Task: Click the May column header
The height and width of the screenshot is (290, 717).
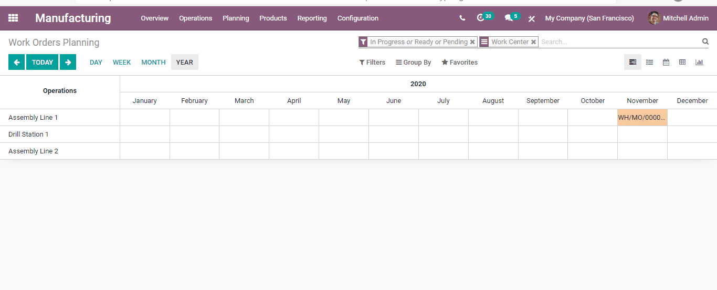Action: [x=344, y=101]
